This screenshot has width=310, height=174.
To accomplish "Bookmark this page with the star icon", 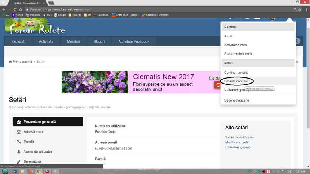I will [300, 9].
